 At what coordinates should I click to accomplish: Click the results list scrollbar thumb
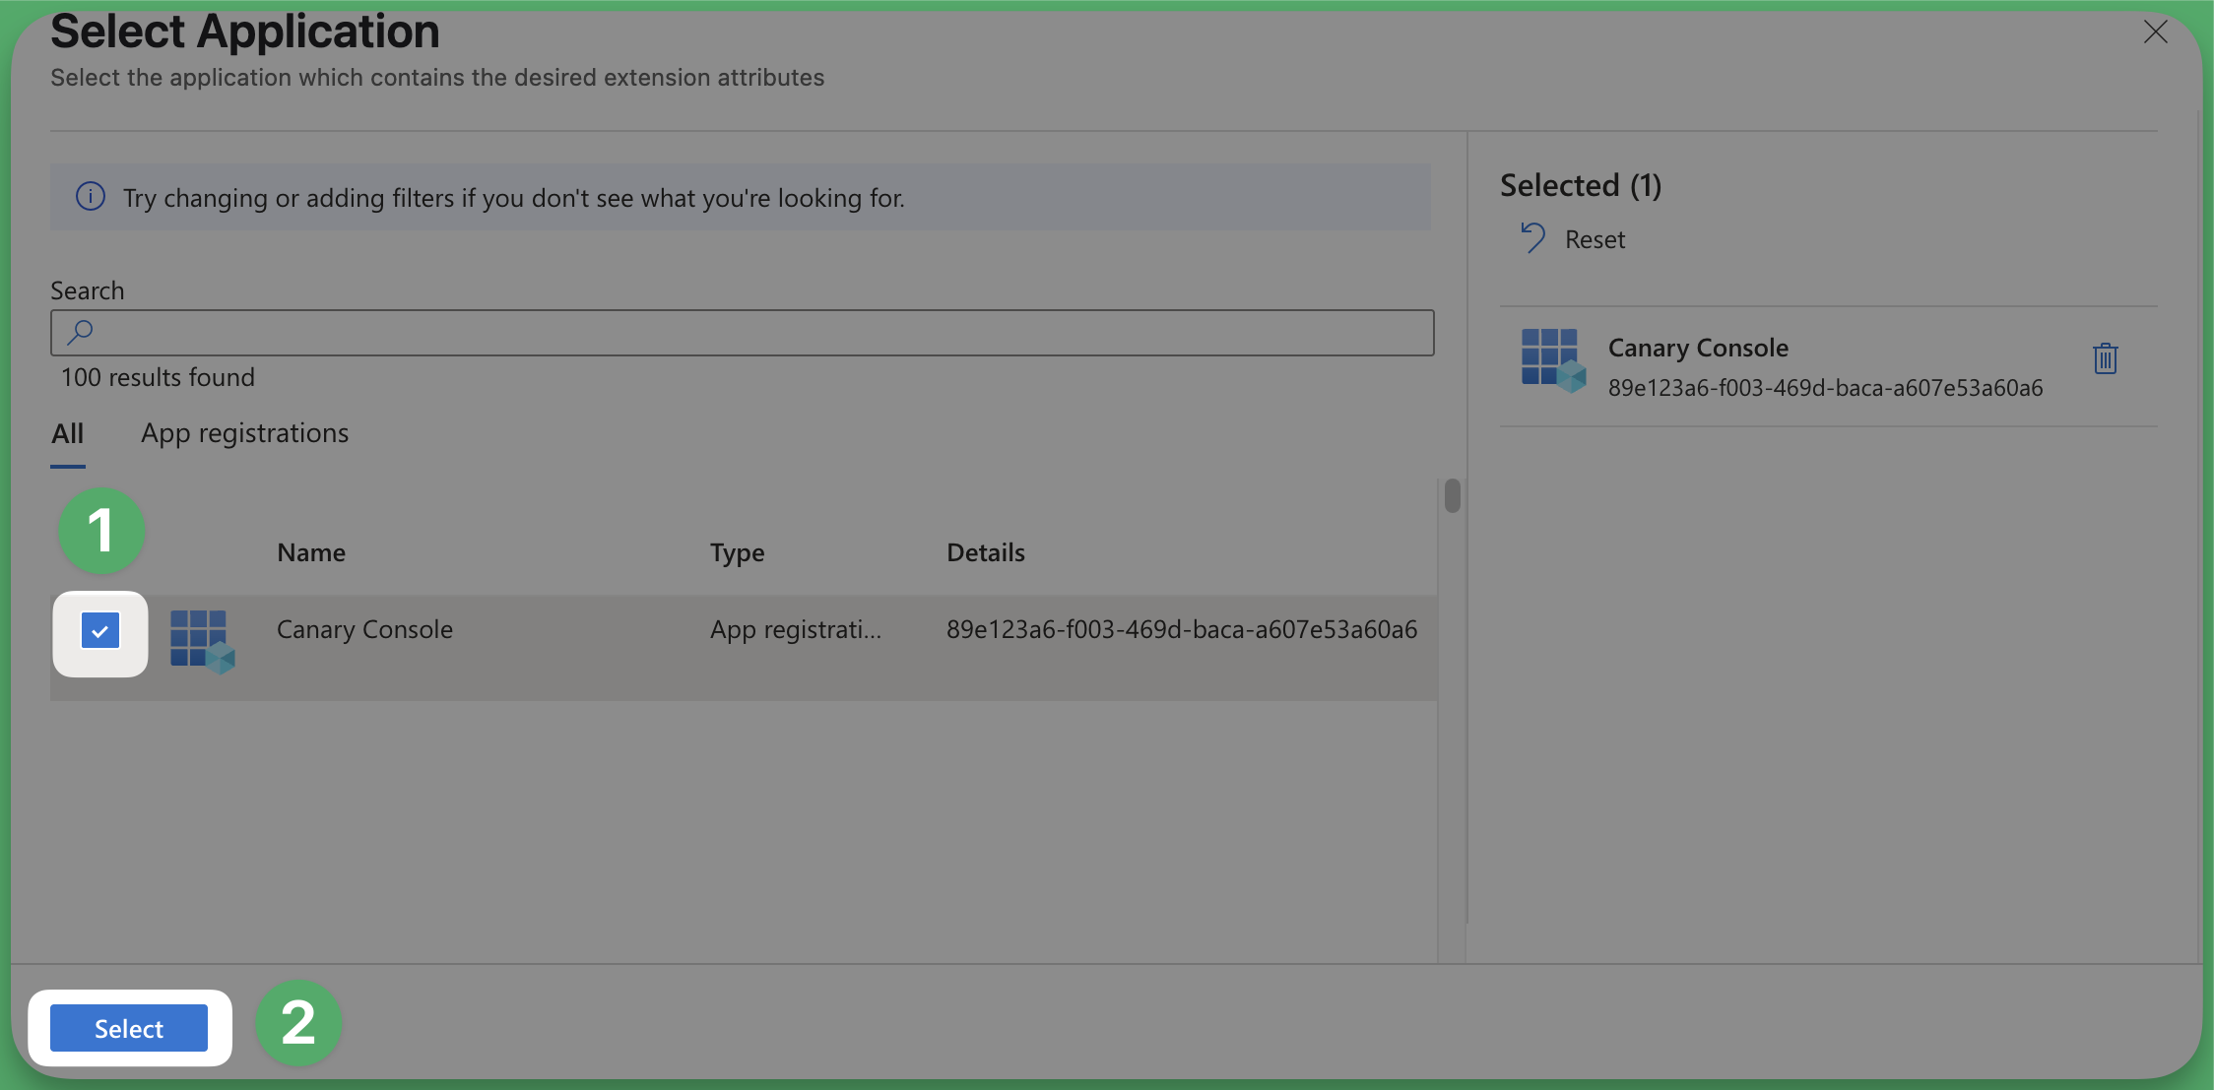1452,495
